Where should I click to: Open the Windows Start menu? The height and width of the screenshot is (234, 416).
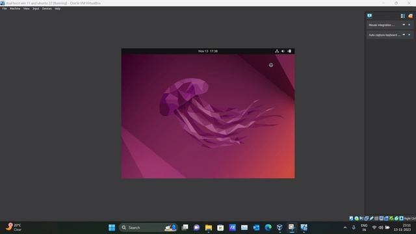click(112, 227)
